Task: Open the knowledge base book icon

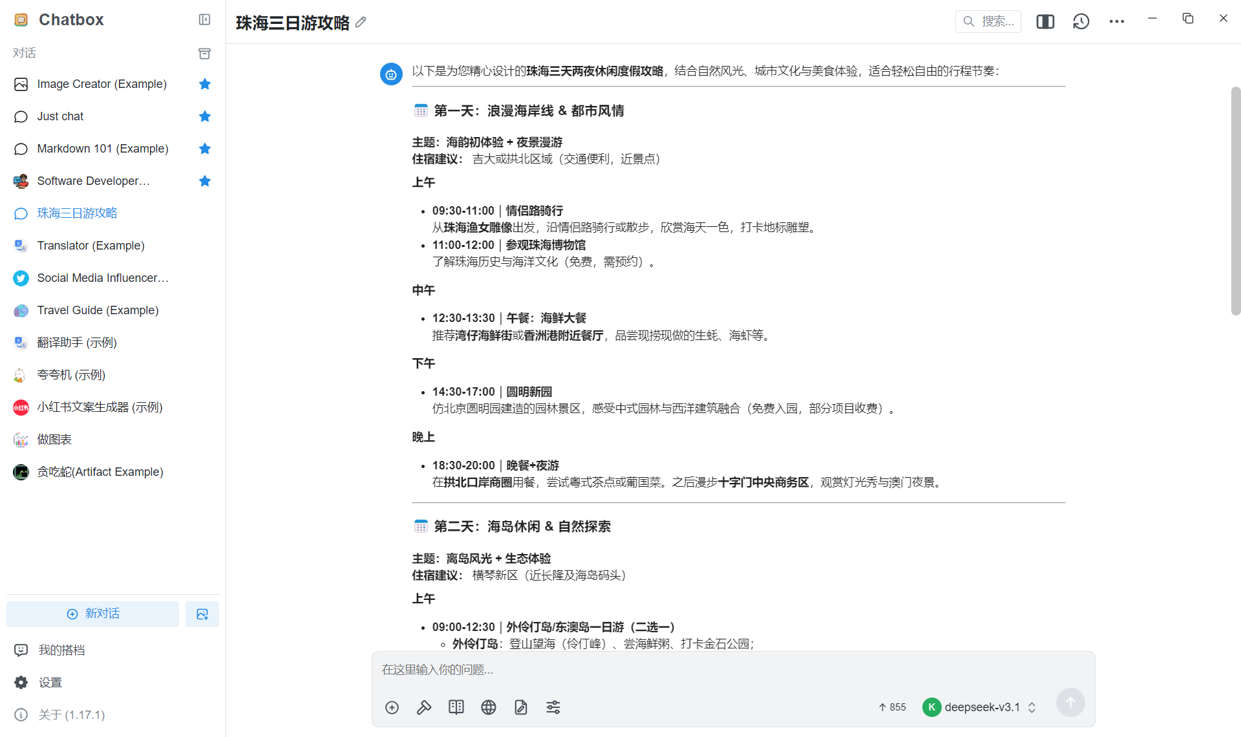Action: [x=456, y=707]
